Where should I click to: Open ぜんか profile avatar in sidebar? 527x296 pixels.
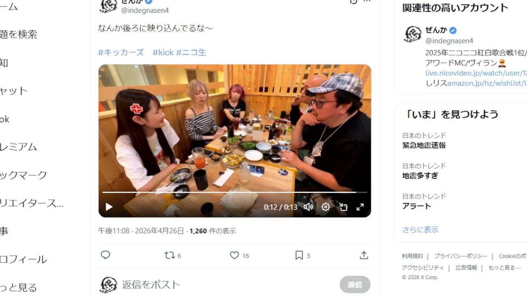tap(413, 35)
